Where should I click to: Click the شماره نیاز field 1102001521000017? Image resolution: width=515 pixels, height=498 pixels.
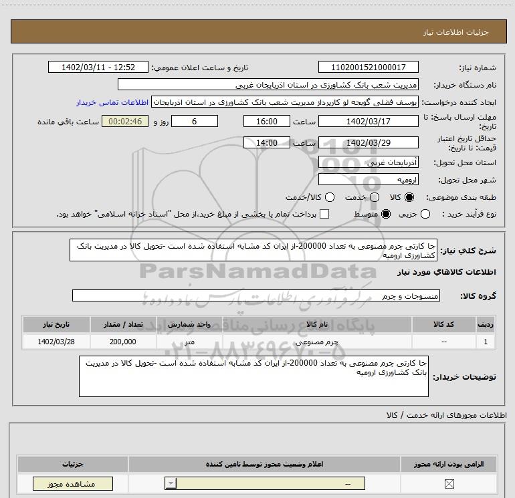click(368, 67)
